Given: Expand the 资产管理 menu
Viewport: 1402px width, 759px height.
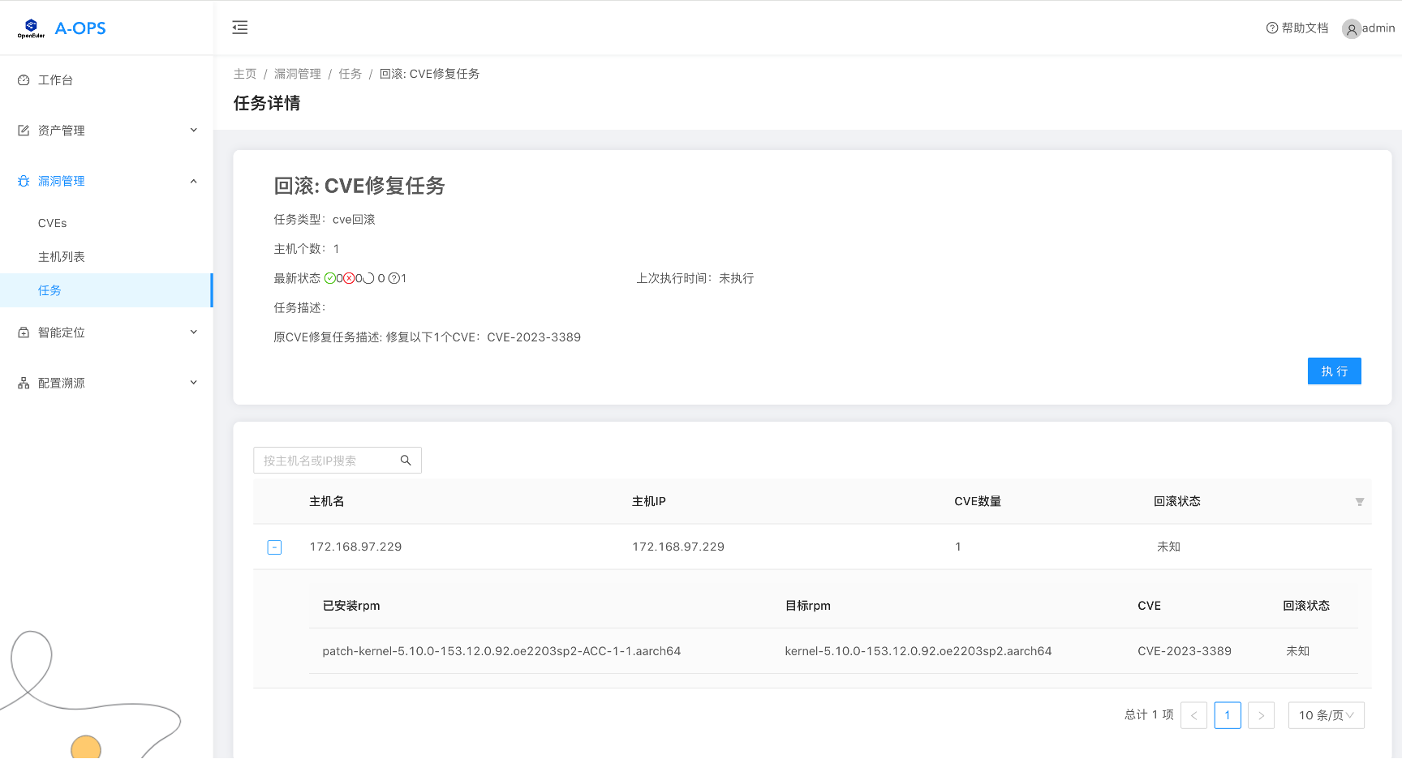Looking at the screenshot, I should 193,130.
